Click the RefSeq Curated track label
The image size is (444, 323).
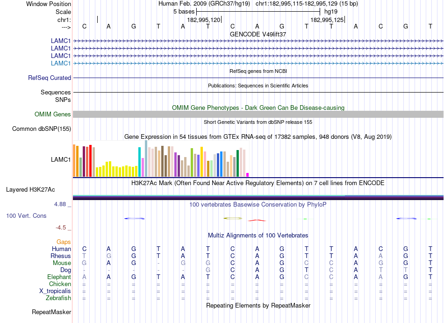point(49,78)
